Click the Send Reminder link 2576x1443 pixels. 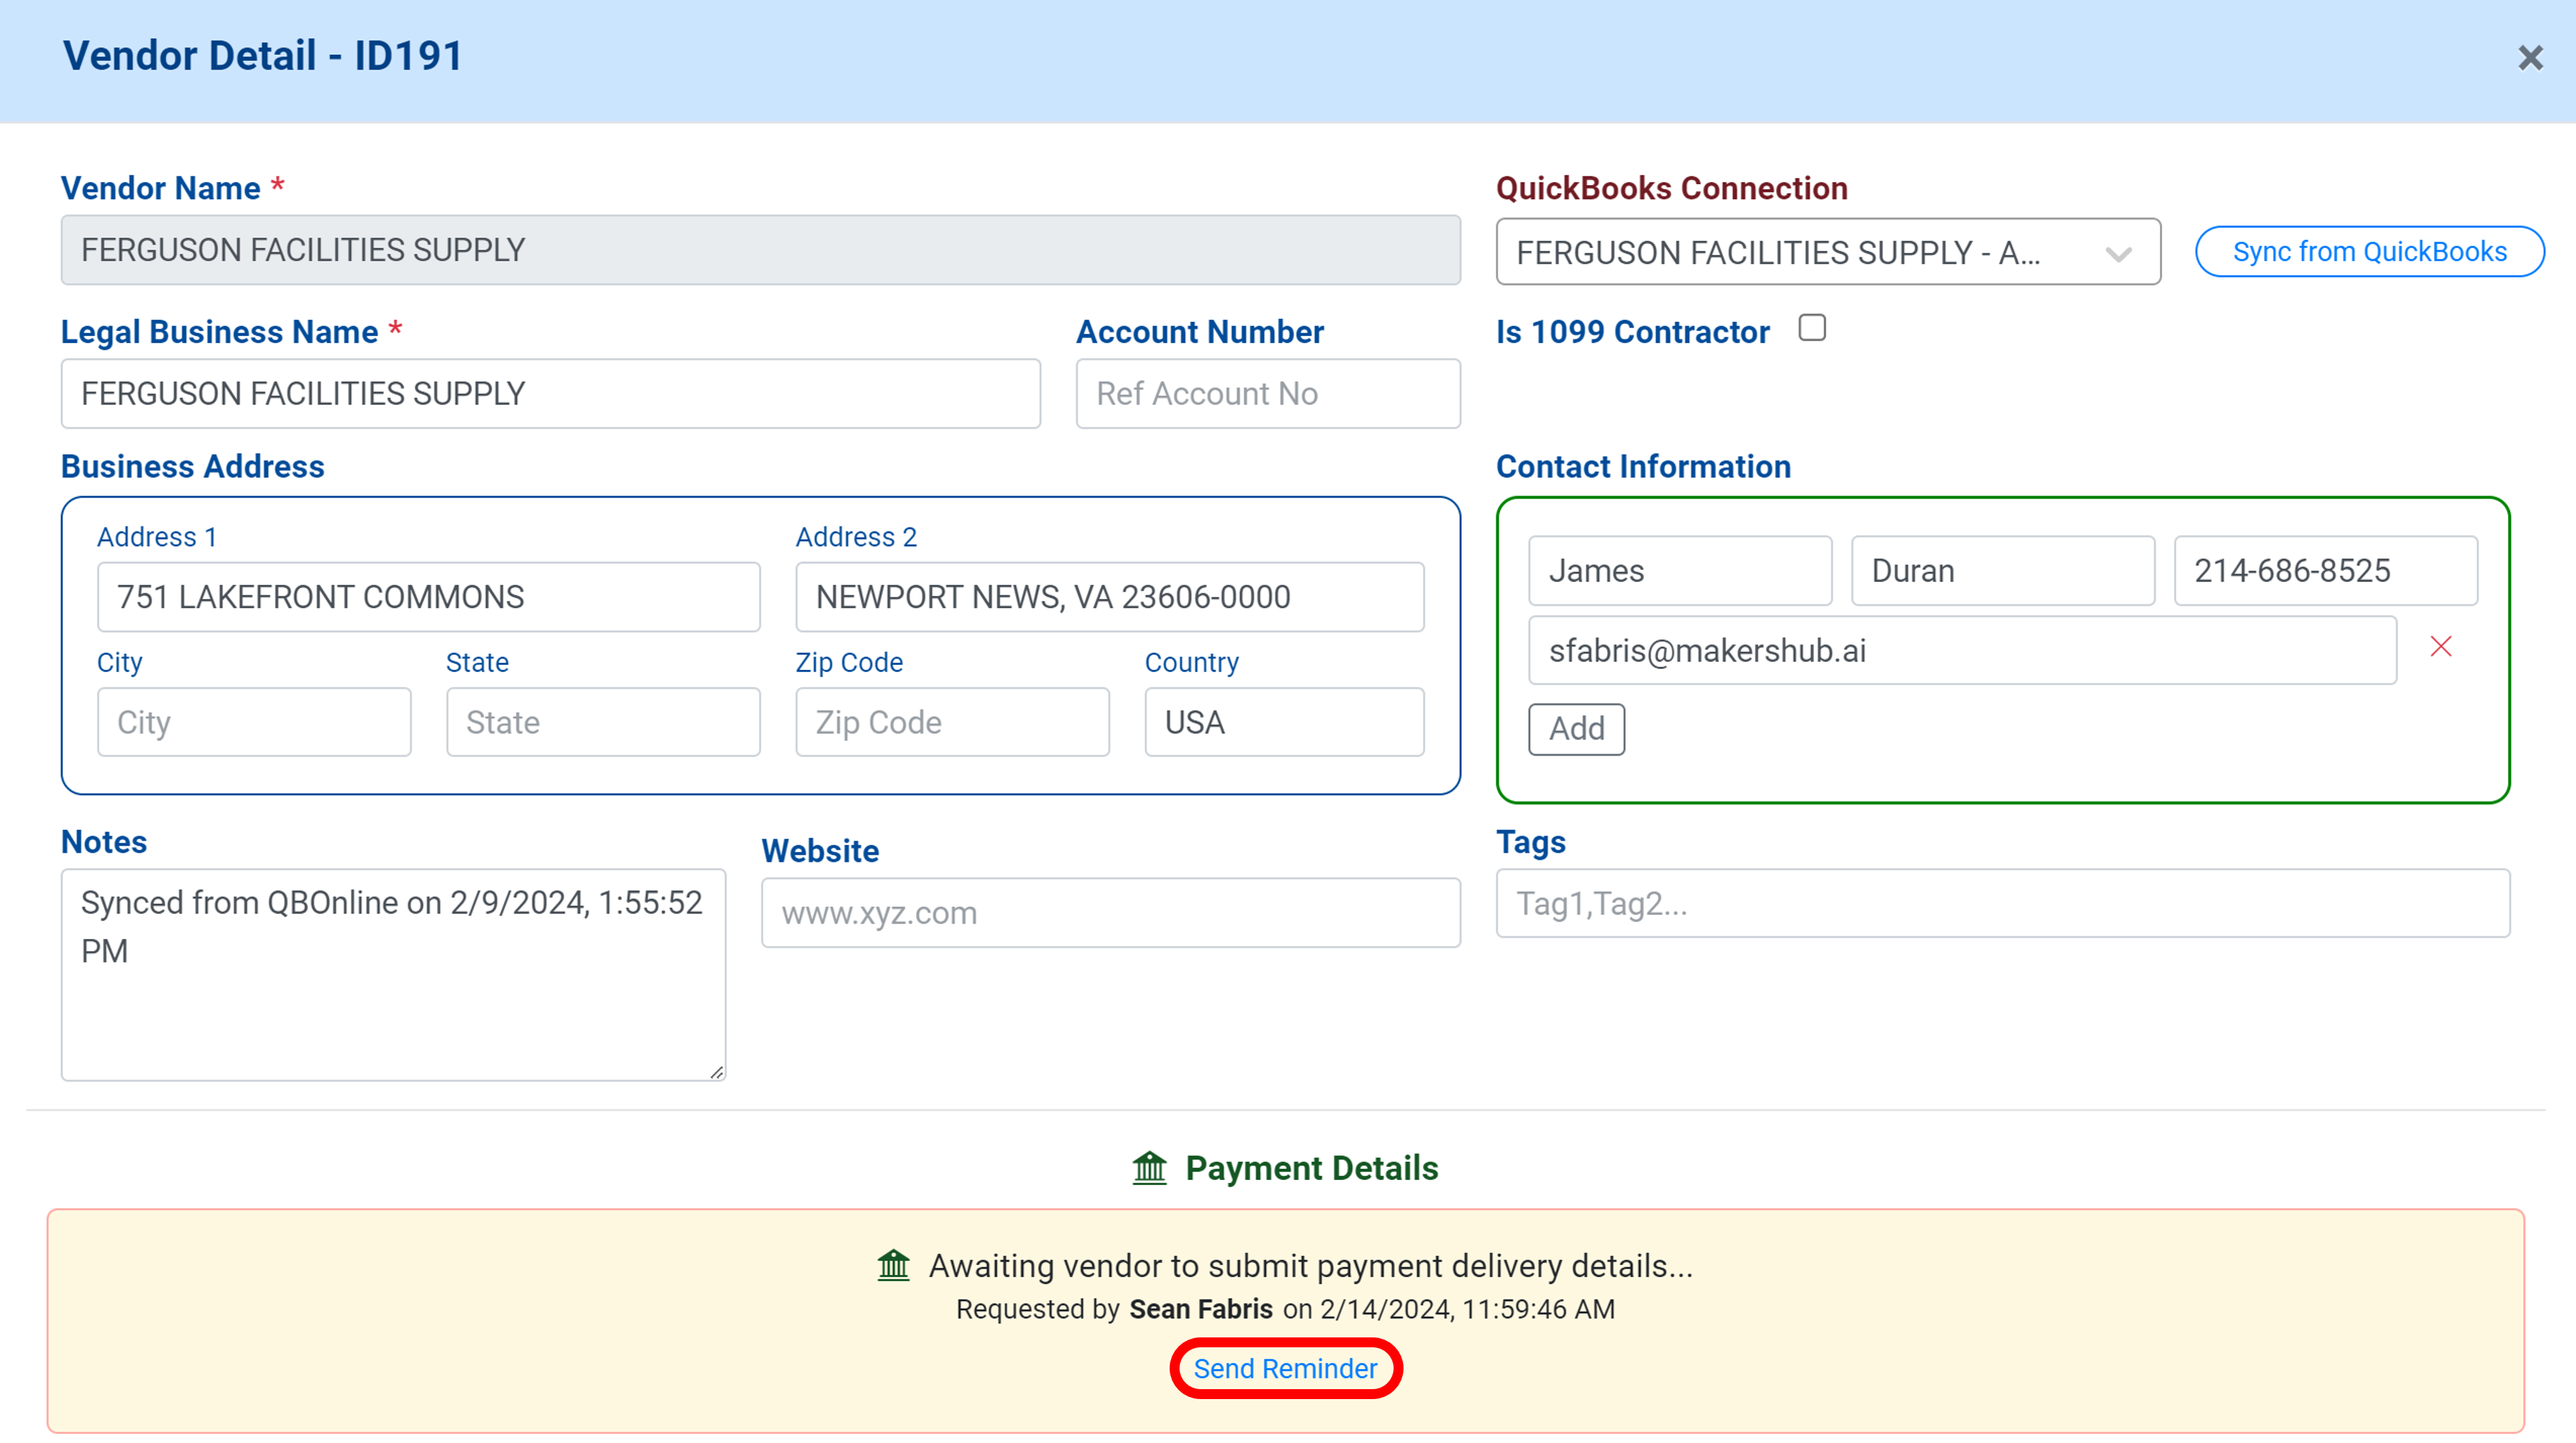tap(1285, 1368)
